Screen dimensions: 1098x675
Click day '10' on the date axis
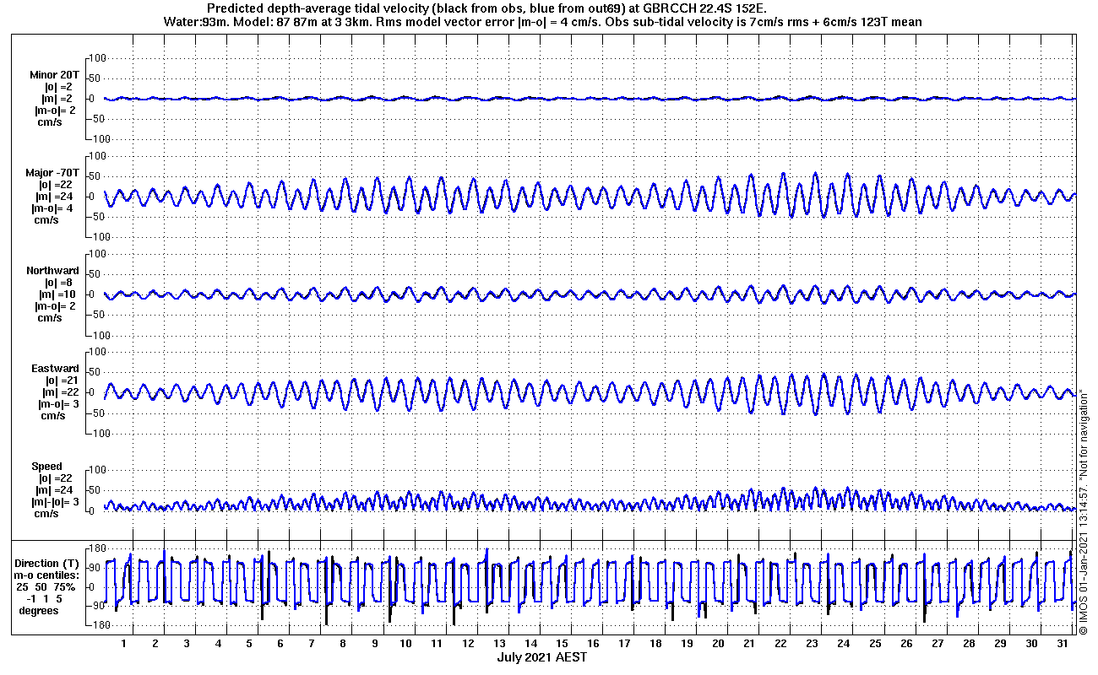tap(405, 643)
